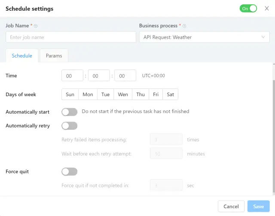275x216 pixels.
Task: Open the minutes time field
Action: click(x=98, y=76)
